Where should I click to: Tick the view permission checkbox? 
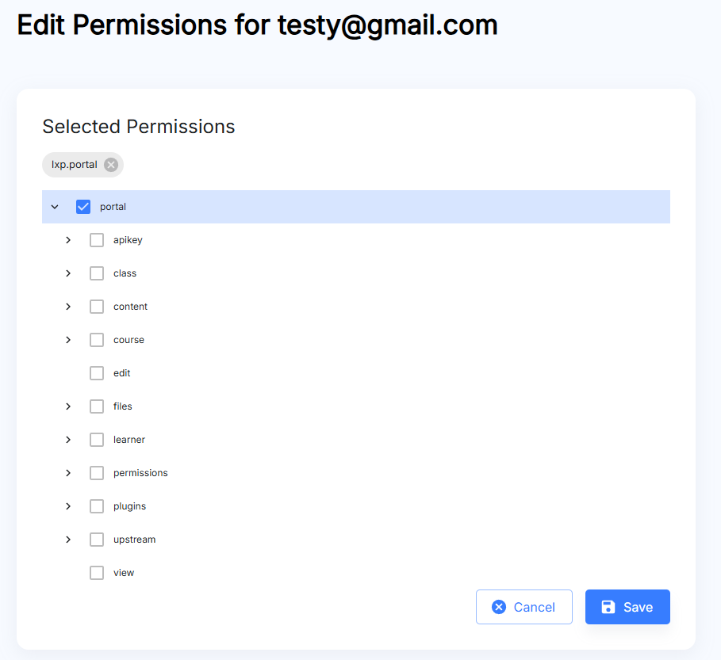[x=97, y=573]
